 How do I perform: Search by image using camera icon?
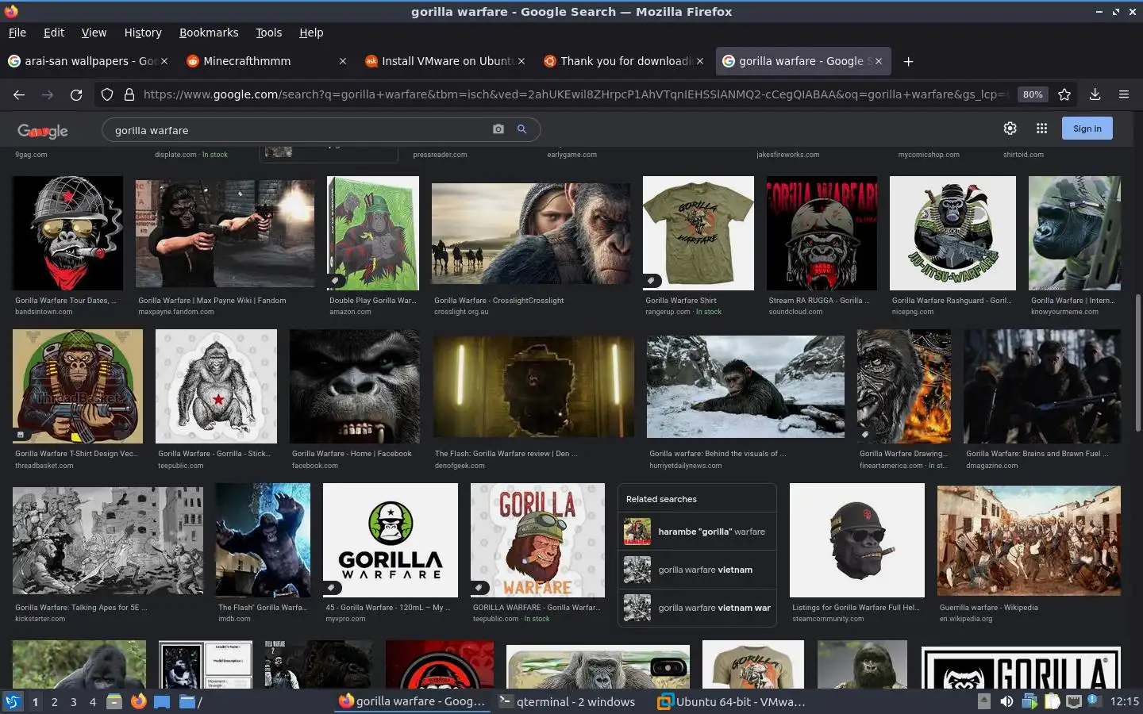(498, 129)
